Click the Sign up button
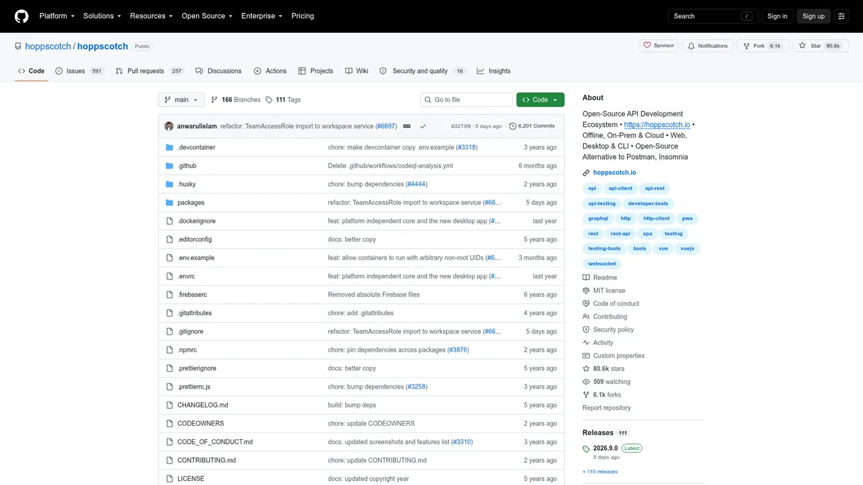This screenshot has width=863, height=485. pos(813,16)
